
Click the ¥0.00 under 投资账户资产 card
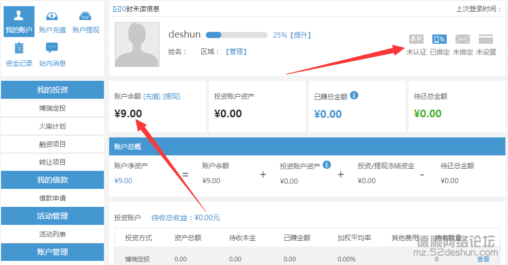click(228, 114)
